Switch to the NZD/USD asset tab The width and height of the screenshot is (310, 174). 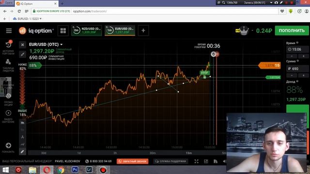click(x=87, y=30)
